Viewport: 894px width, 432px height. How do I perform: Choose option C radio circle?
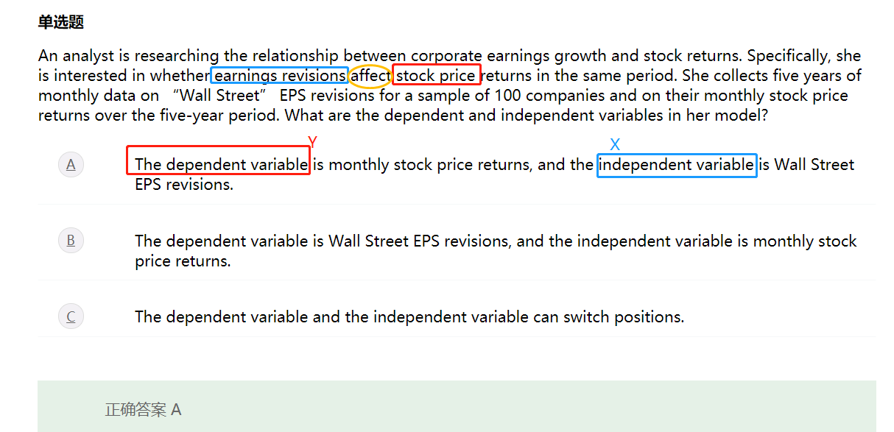[71, 316]
